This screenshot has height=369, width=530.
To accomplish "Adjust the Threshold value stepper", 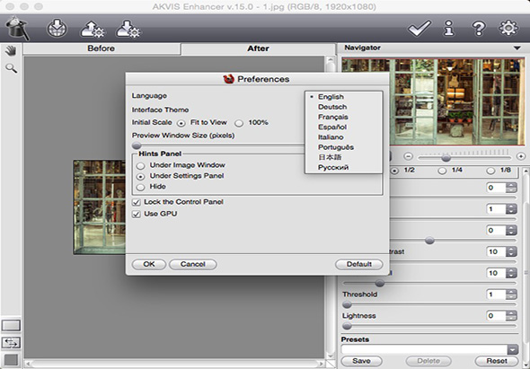I will tap(511, 294).
